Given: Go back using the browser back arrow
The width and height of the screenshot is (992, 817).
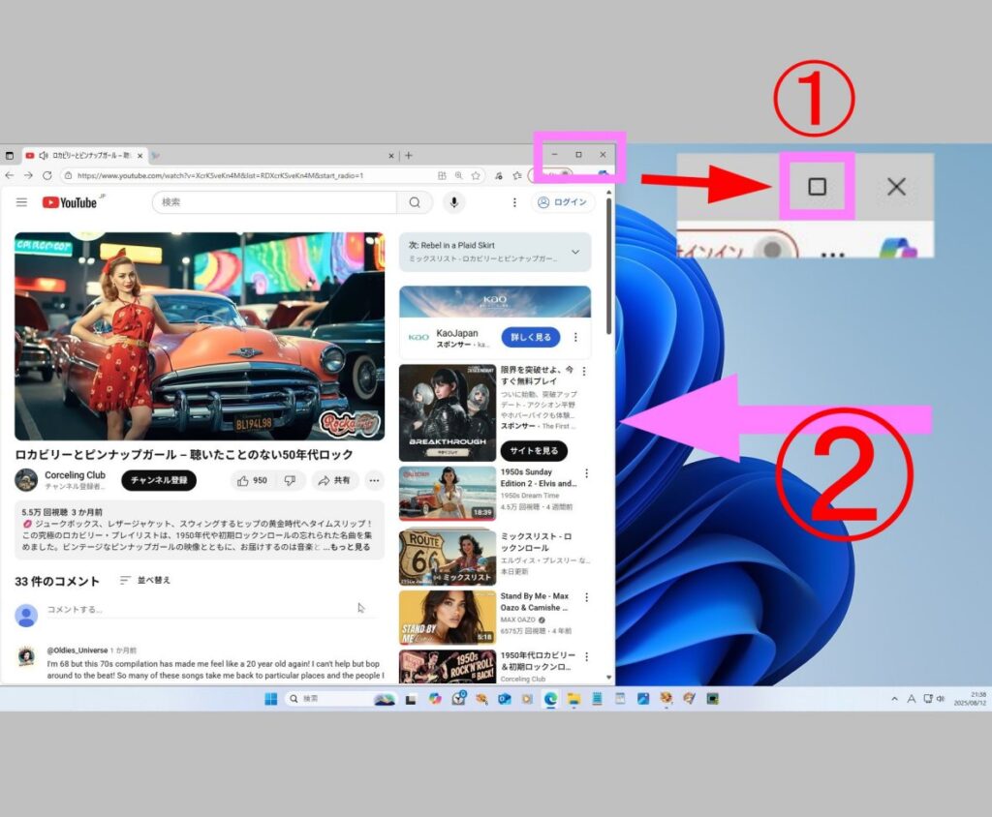Looking at the screenshot, I should (x=9, y=175).
